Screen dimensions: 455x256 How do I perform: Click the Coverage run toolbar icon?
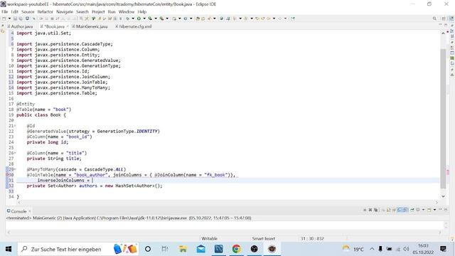(x=150, y=18)
